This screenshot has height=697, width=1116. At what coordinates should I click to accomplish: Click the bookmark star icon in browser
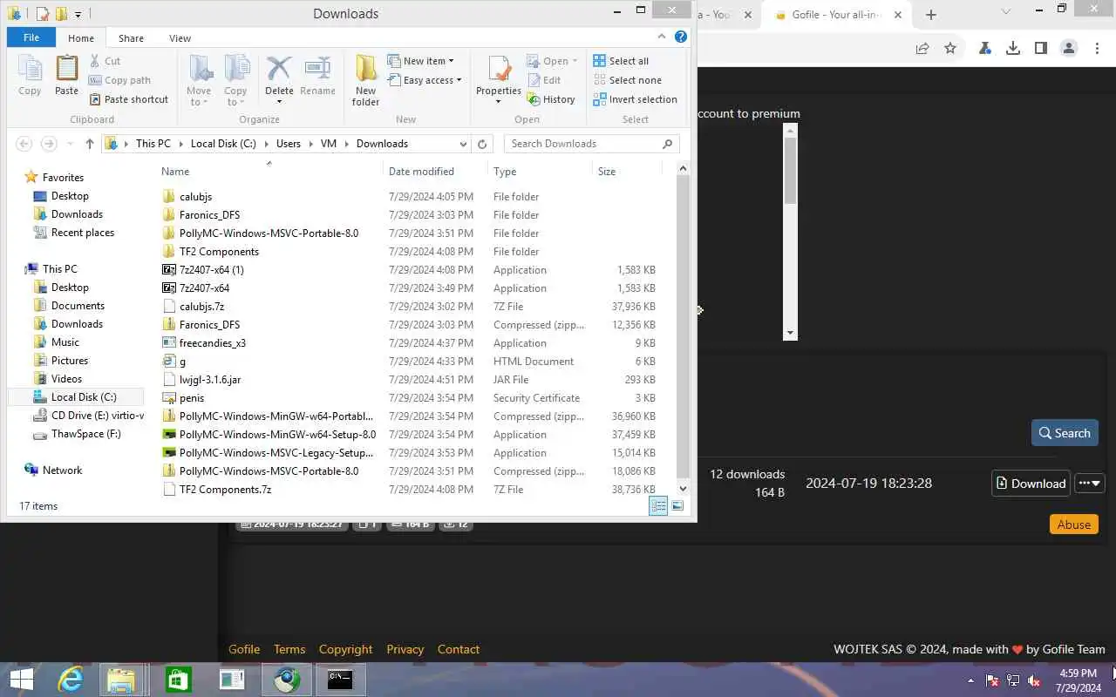[x=950, y=49]
